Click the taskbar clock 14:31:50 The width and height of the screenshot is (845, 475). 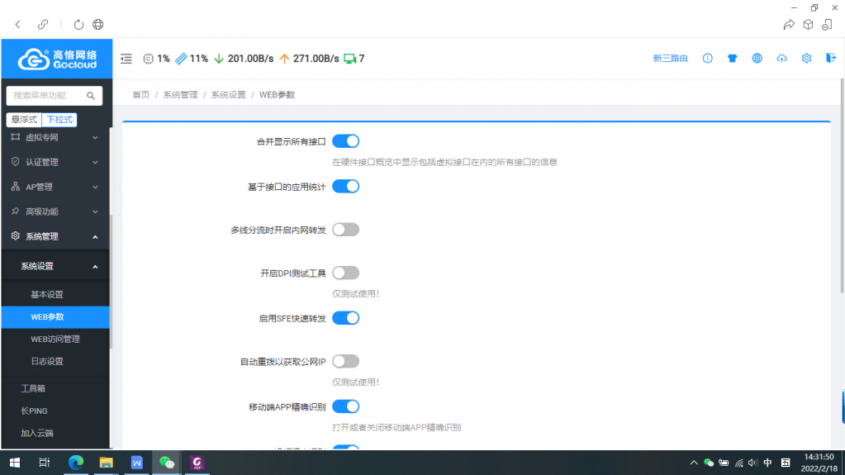point(819,457)
